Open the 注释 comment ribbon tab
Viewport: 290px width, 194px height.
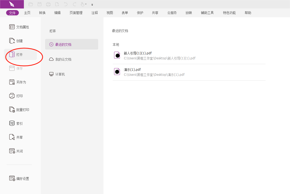tap(94, 12)
